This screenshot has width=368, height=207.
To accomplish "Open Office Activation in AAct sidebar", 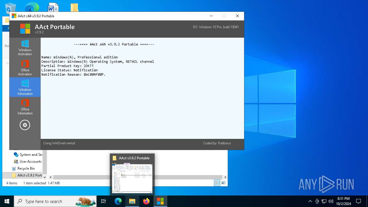I will click(x=25, y=68).
